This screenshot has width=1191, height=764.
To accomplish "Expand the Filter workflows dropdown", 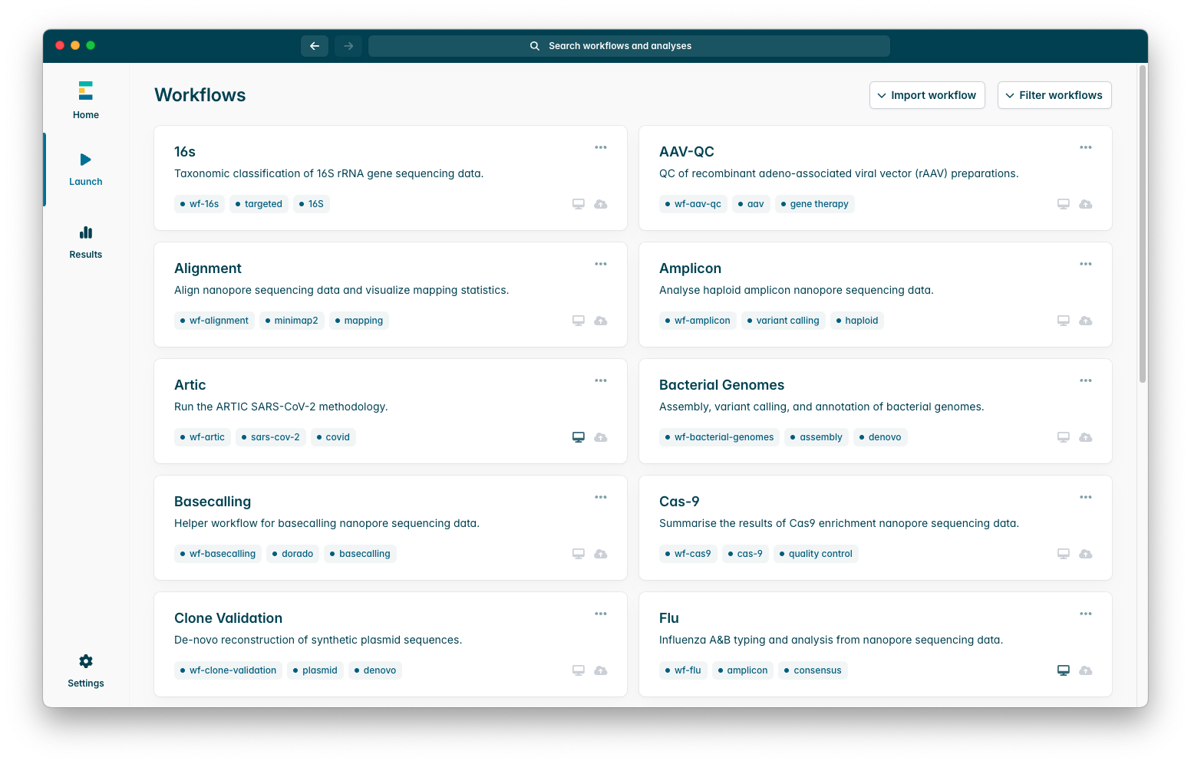I will (1054, 95).
